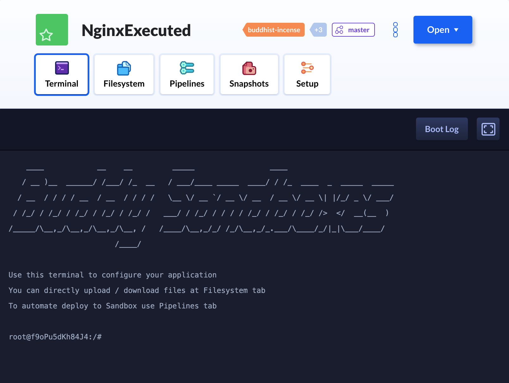Open the Terminal tab
Viewport: 509px width, 383px height.
[x=62, y=75]
